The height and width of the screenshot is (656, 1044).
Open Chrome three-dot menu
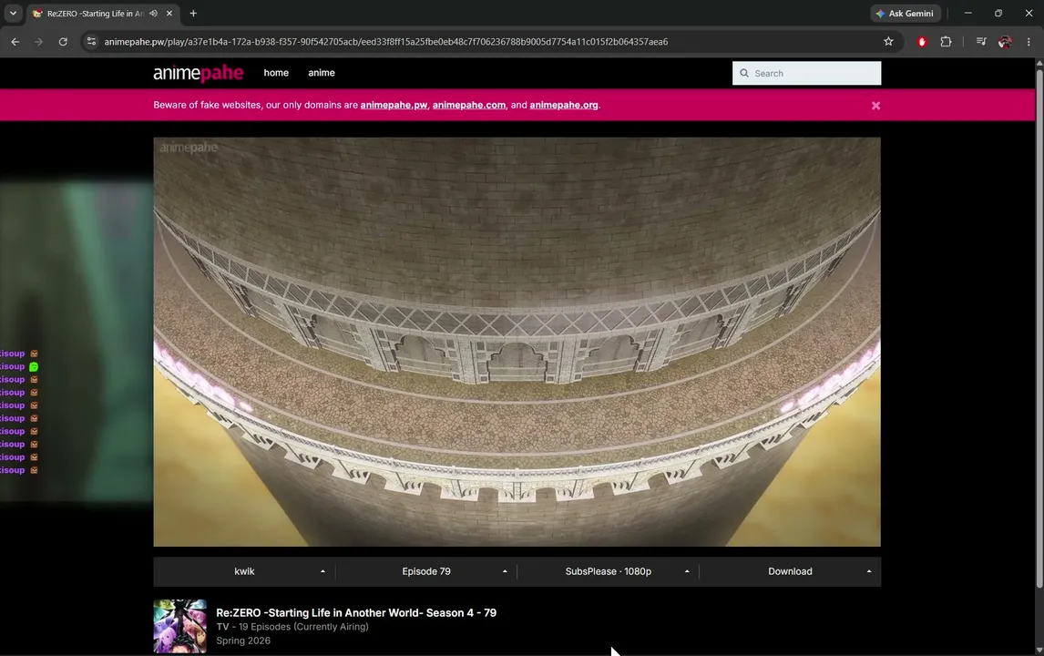(1029, 41)
